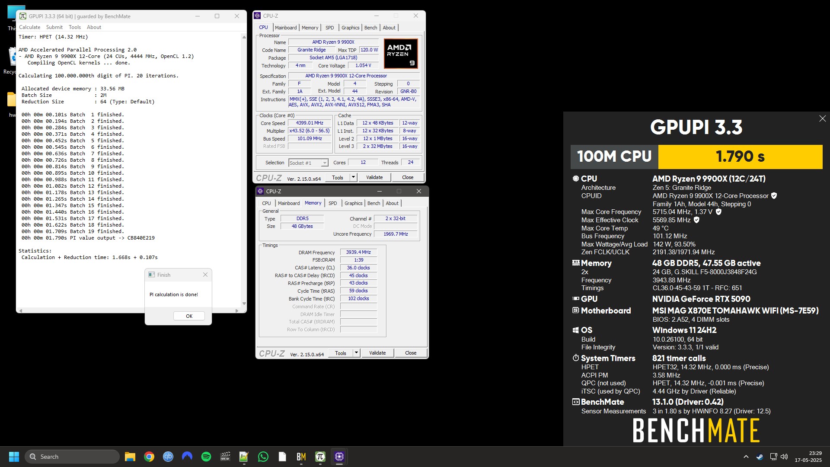Open network settings tray icon
Viewport: 830px width, 467px height.
(x=773, y=457)
